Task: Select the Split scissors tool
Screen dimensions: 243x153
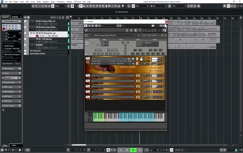Action: point(94,6)
